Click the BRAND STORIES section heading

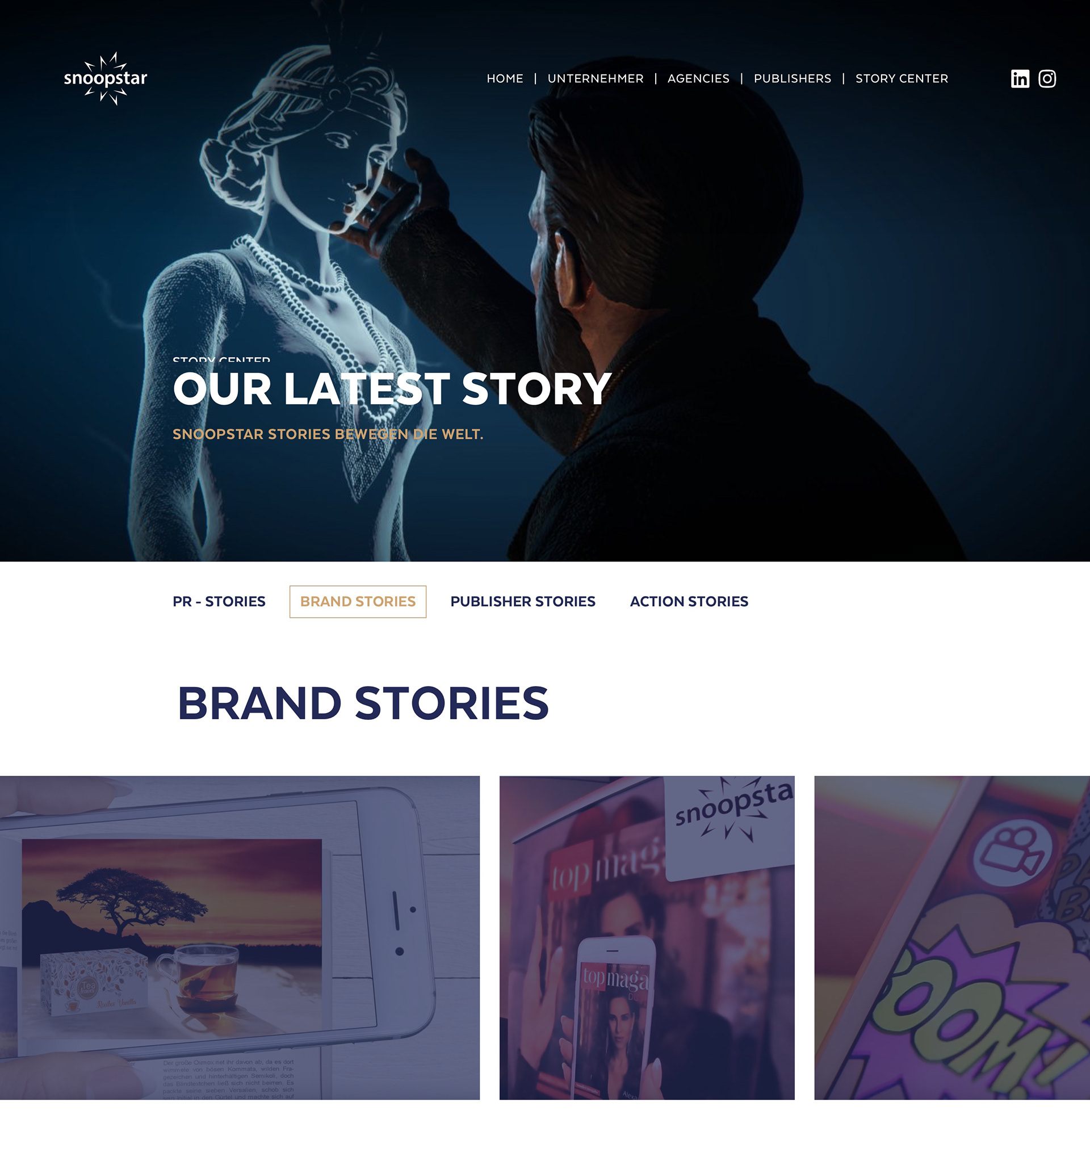[x=363, y=703]
